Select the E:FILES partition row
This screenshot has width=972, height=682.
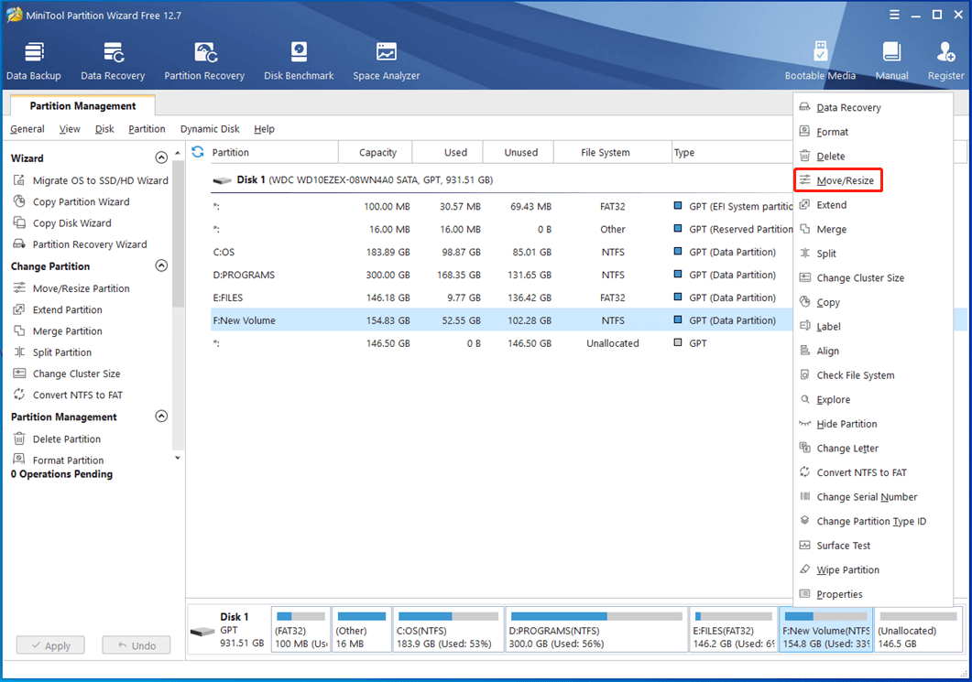(501, 298)
